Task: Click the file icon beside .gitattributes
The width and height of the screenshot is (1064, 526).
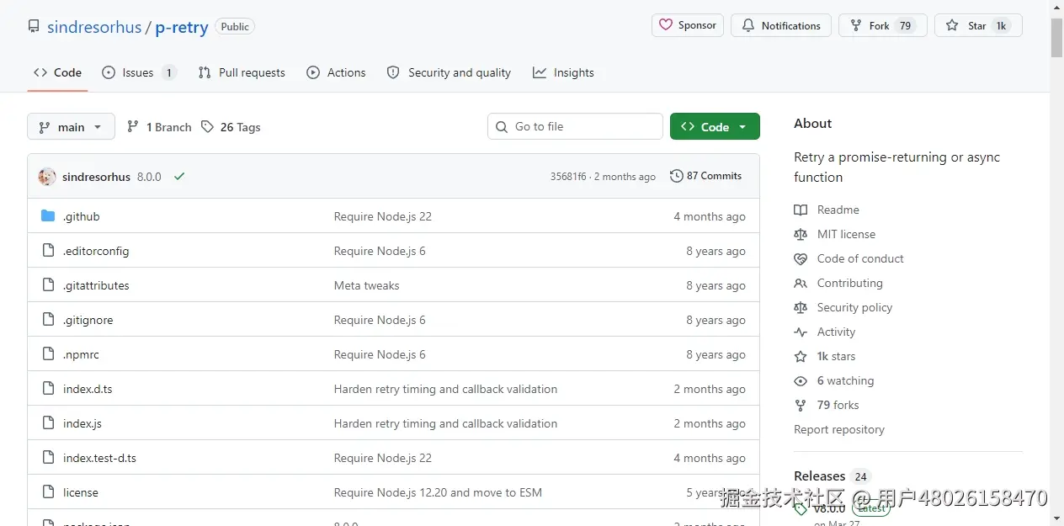Action: tap(48, 285)
